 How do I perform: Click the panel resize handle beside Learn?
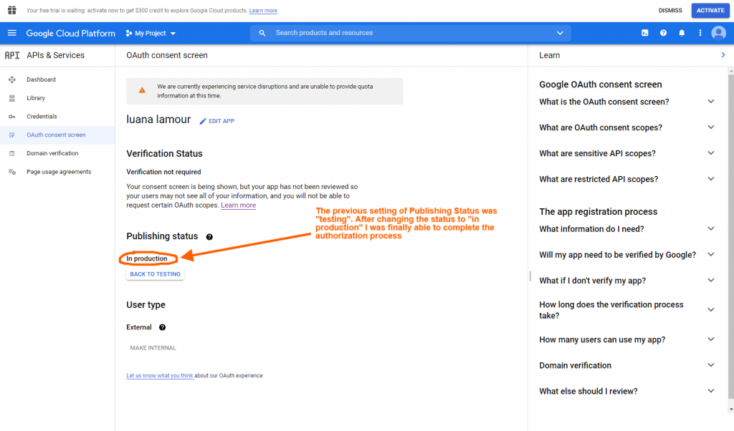pos(530,276)
